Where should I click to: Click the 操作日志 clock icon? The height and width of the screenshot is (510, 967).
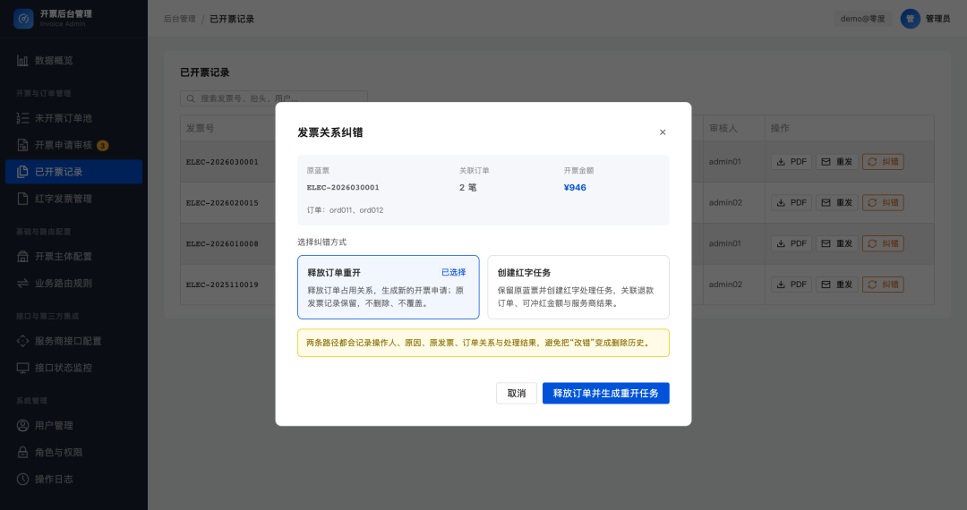22,480
